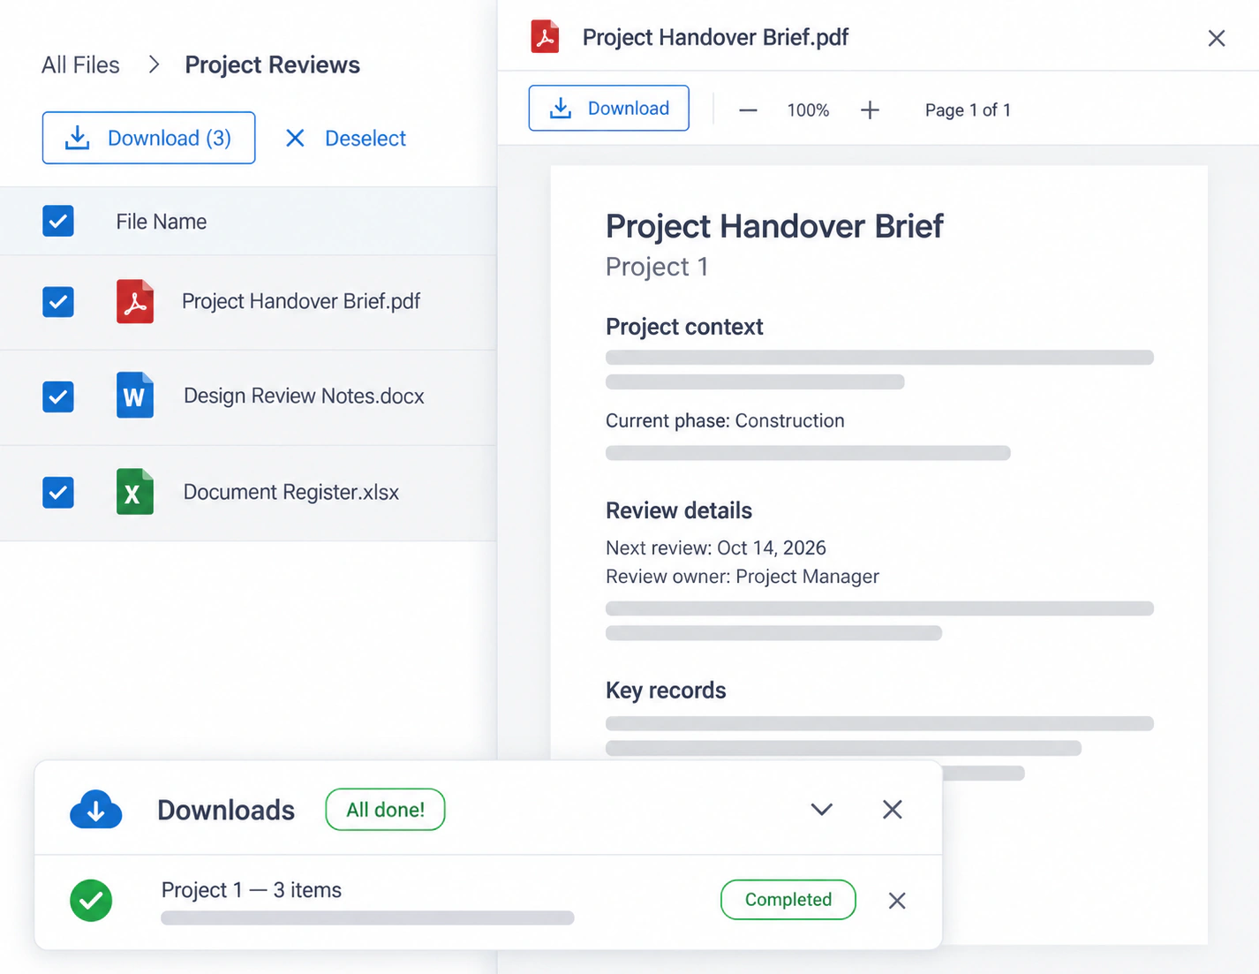Zoom in with the plus icon
Screen dimensions: 1259x974
click(x=870, y=109)
